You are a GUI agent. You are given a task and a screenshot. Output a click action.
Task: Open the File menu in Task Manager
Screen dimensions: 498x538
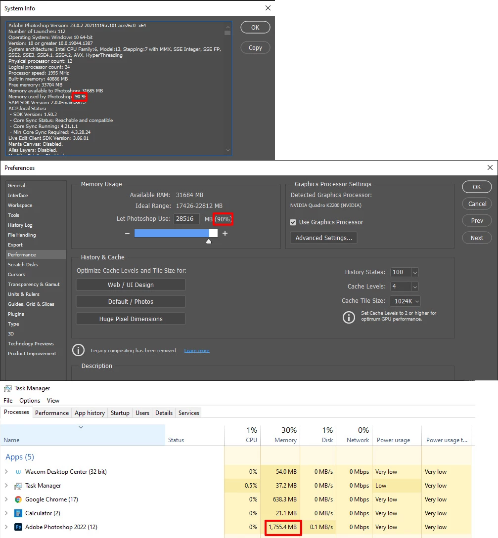pyautogui.click(x=8, y=400)
